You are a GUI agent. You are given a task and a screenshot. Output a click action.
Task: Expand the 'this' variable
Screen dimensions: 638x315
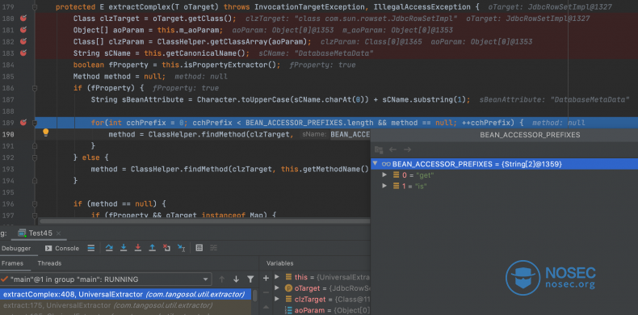(x=277, y=277)
